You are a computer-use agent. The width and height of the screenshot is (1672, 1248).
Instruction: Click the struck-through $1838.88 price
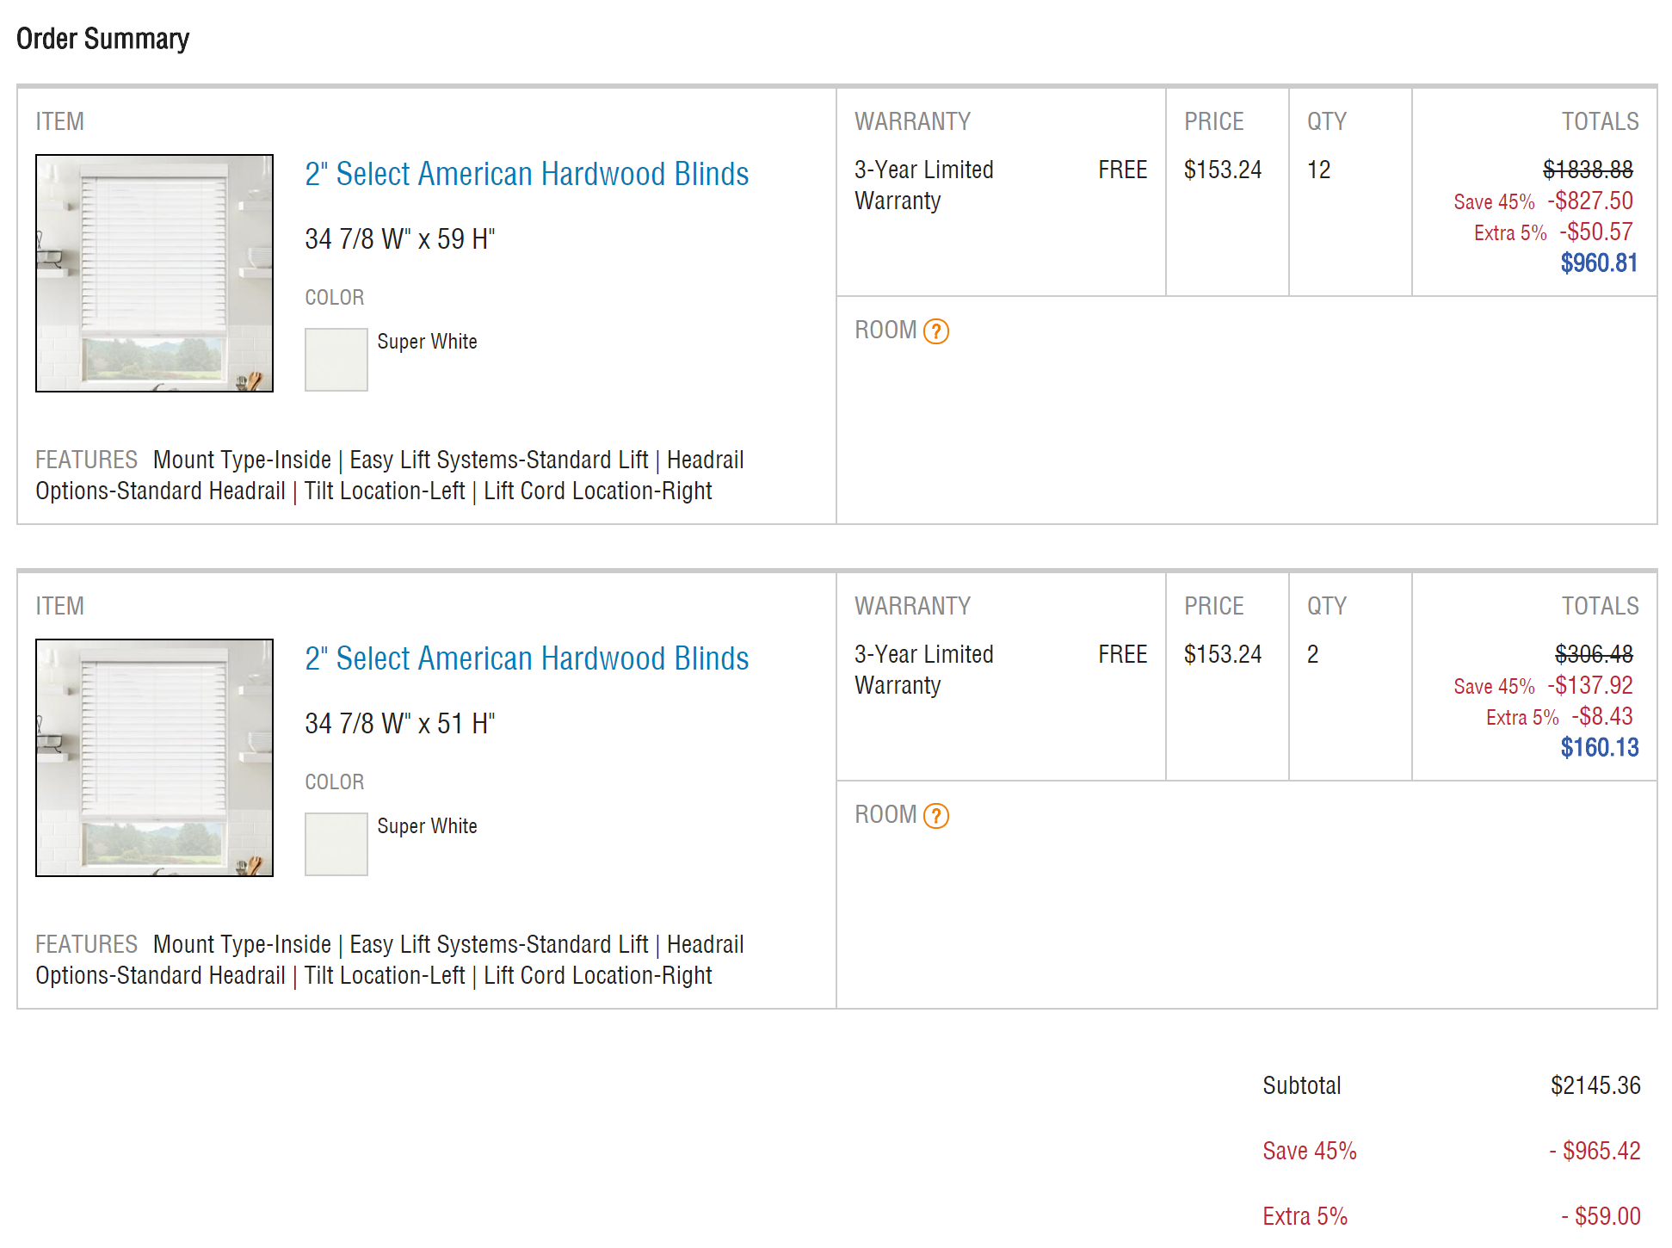[x=1588, y=170]
